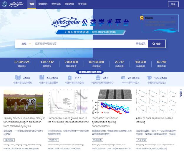The width and height of the screenshot is (184, 153).
Task: Click the ChinaXiv preprint icon next to 21,064篇
Action: point(123,78)
